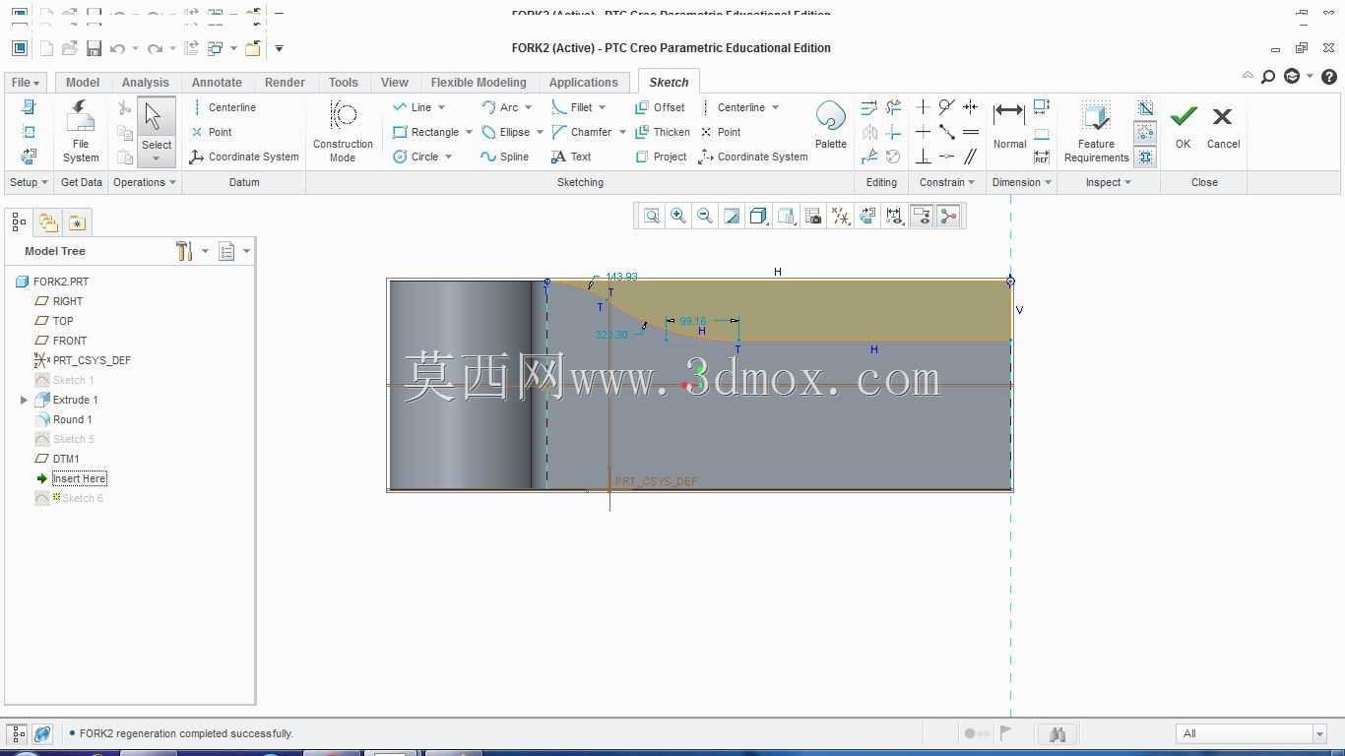Open File System to import data
Viewport: 1345px width, 756px height.
(x=81, y=131)
